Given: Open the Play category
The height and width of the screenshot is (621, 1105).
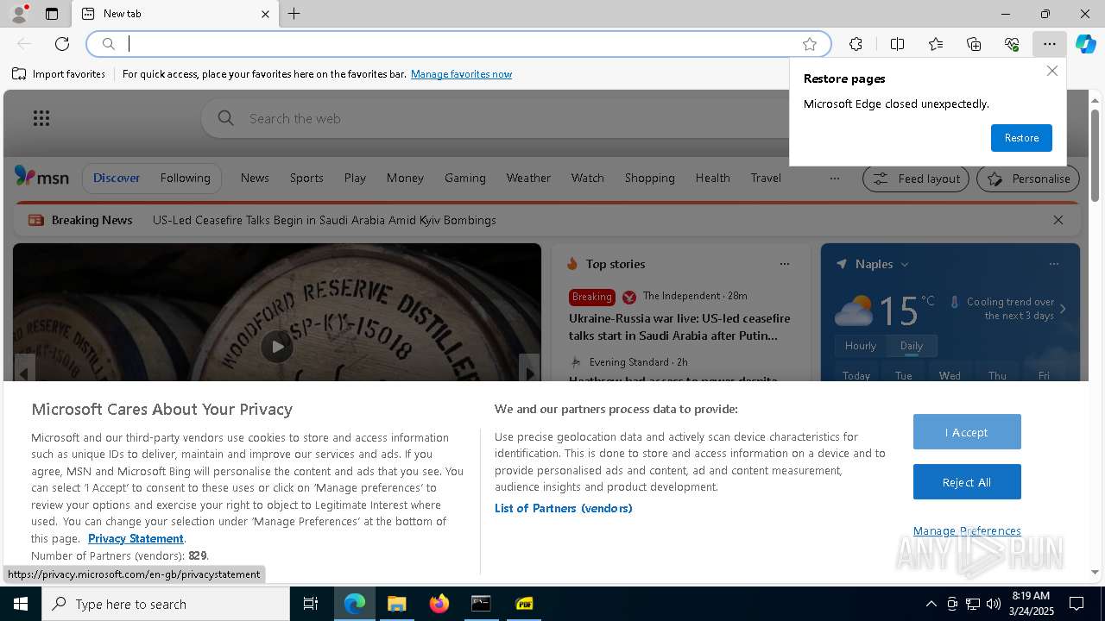Looking at the screenshot, I should [x=355, y=178].
